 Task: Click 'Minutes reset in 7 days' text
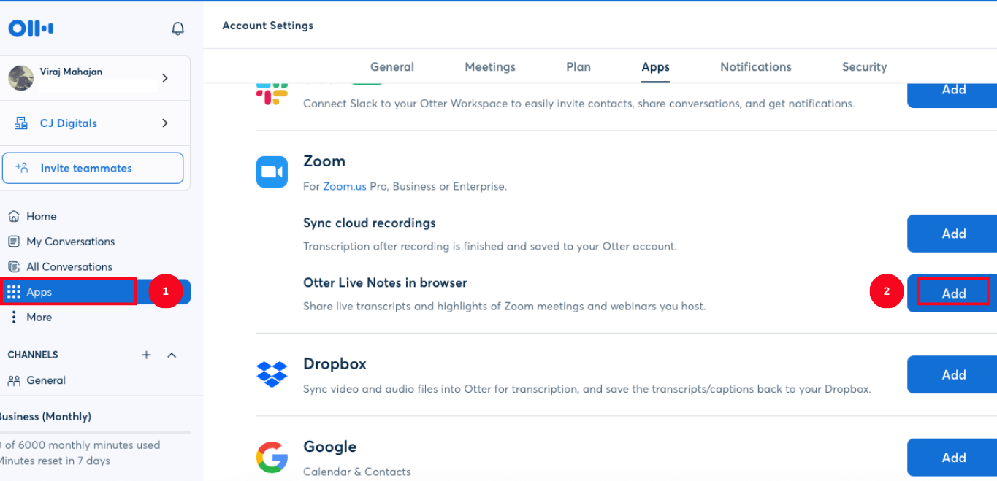point(55,461)
